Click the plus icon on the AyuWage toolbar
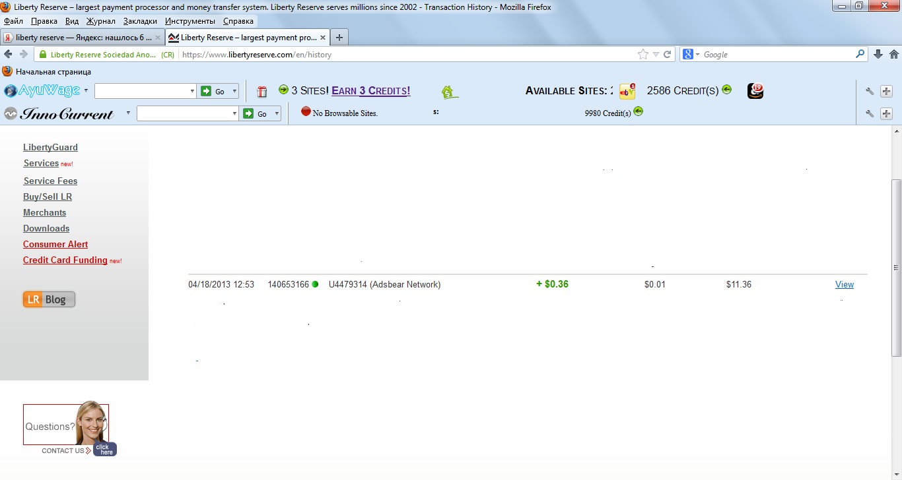The width and height of the screenshot is (902, 480). point(887,92)
